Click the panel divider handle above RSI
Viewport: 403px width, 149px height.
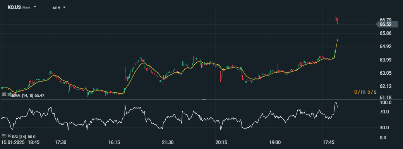204,100
